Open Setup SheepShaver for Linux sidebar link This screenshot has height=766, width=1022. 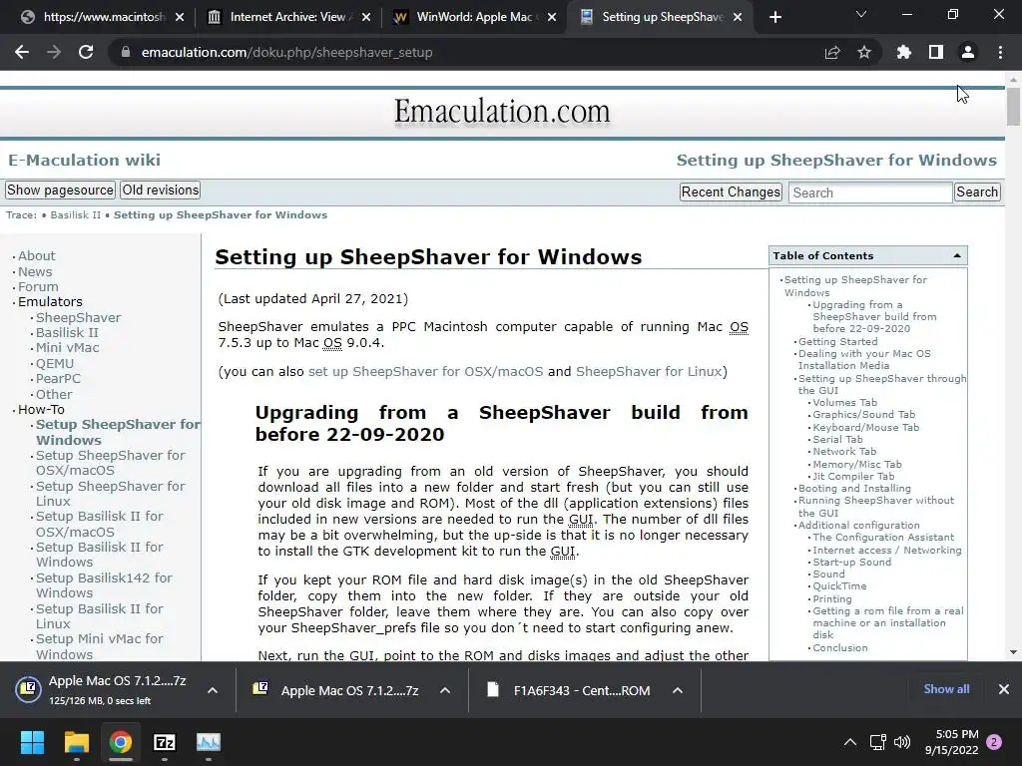[x=110, y=494]
